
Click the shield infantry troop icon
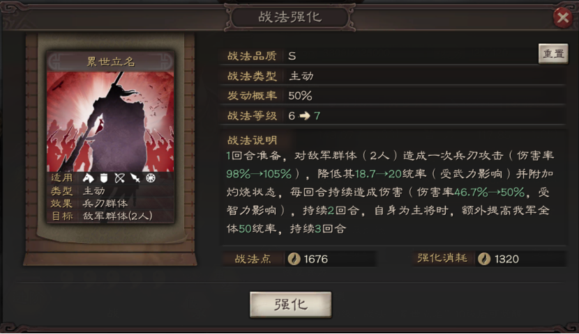(x=104, y=178)
